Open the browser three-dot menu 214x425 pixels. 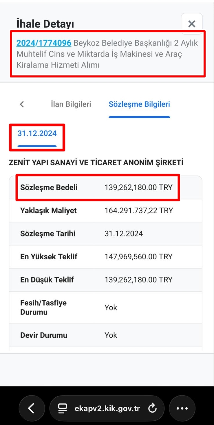coord(182,408)
